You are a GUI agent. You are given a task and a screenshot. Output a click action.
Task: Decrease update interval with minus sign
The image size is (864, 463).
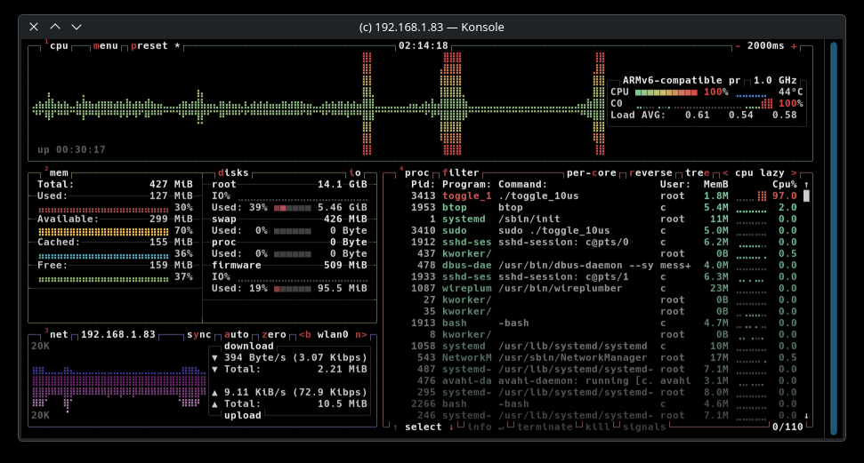tap(738, 46)
